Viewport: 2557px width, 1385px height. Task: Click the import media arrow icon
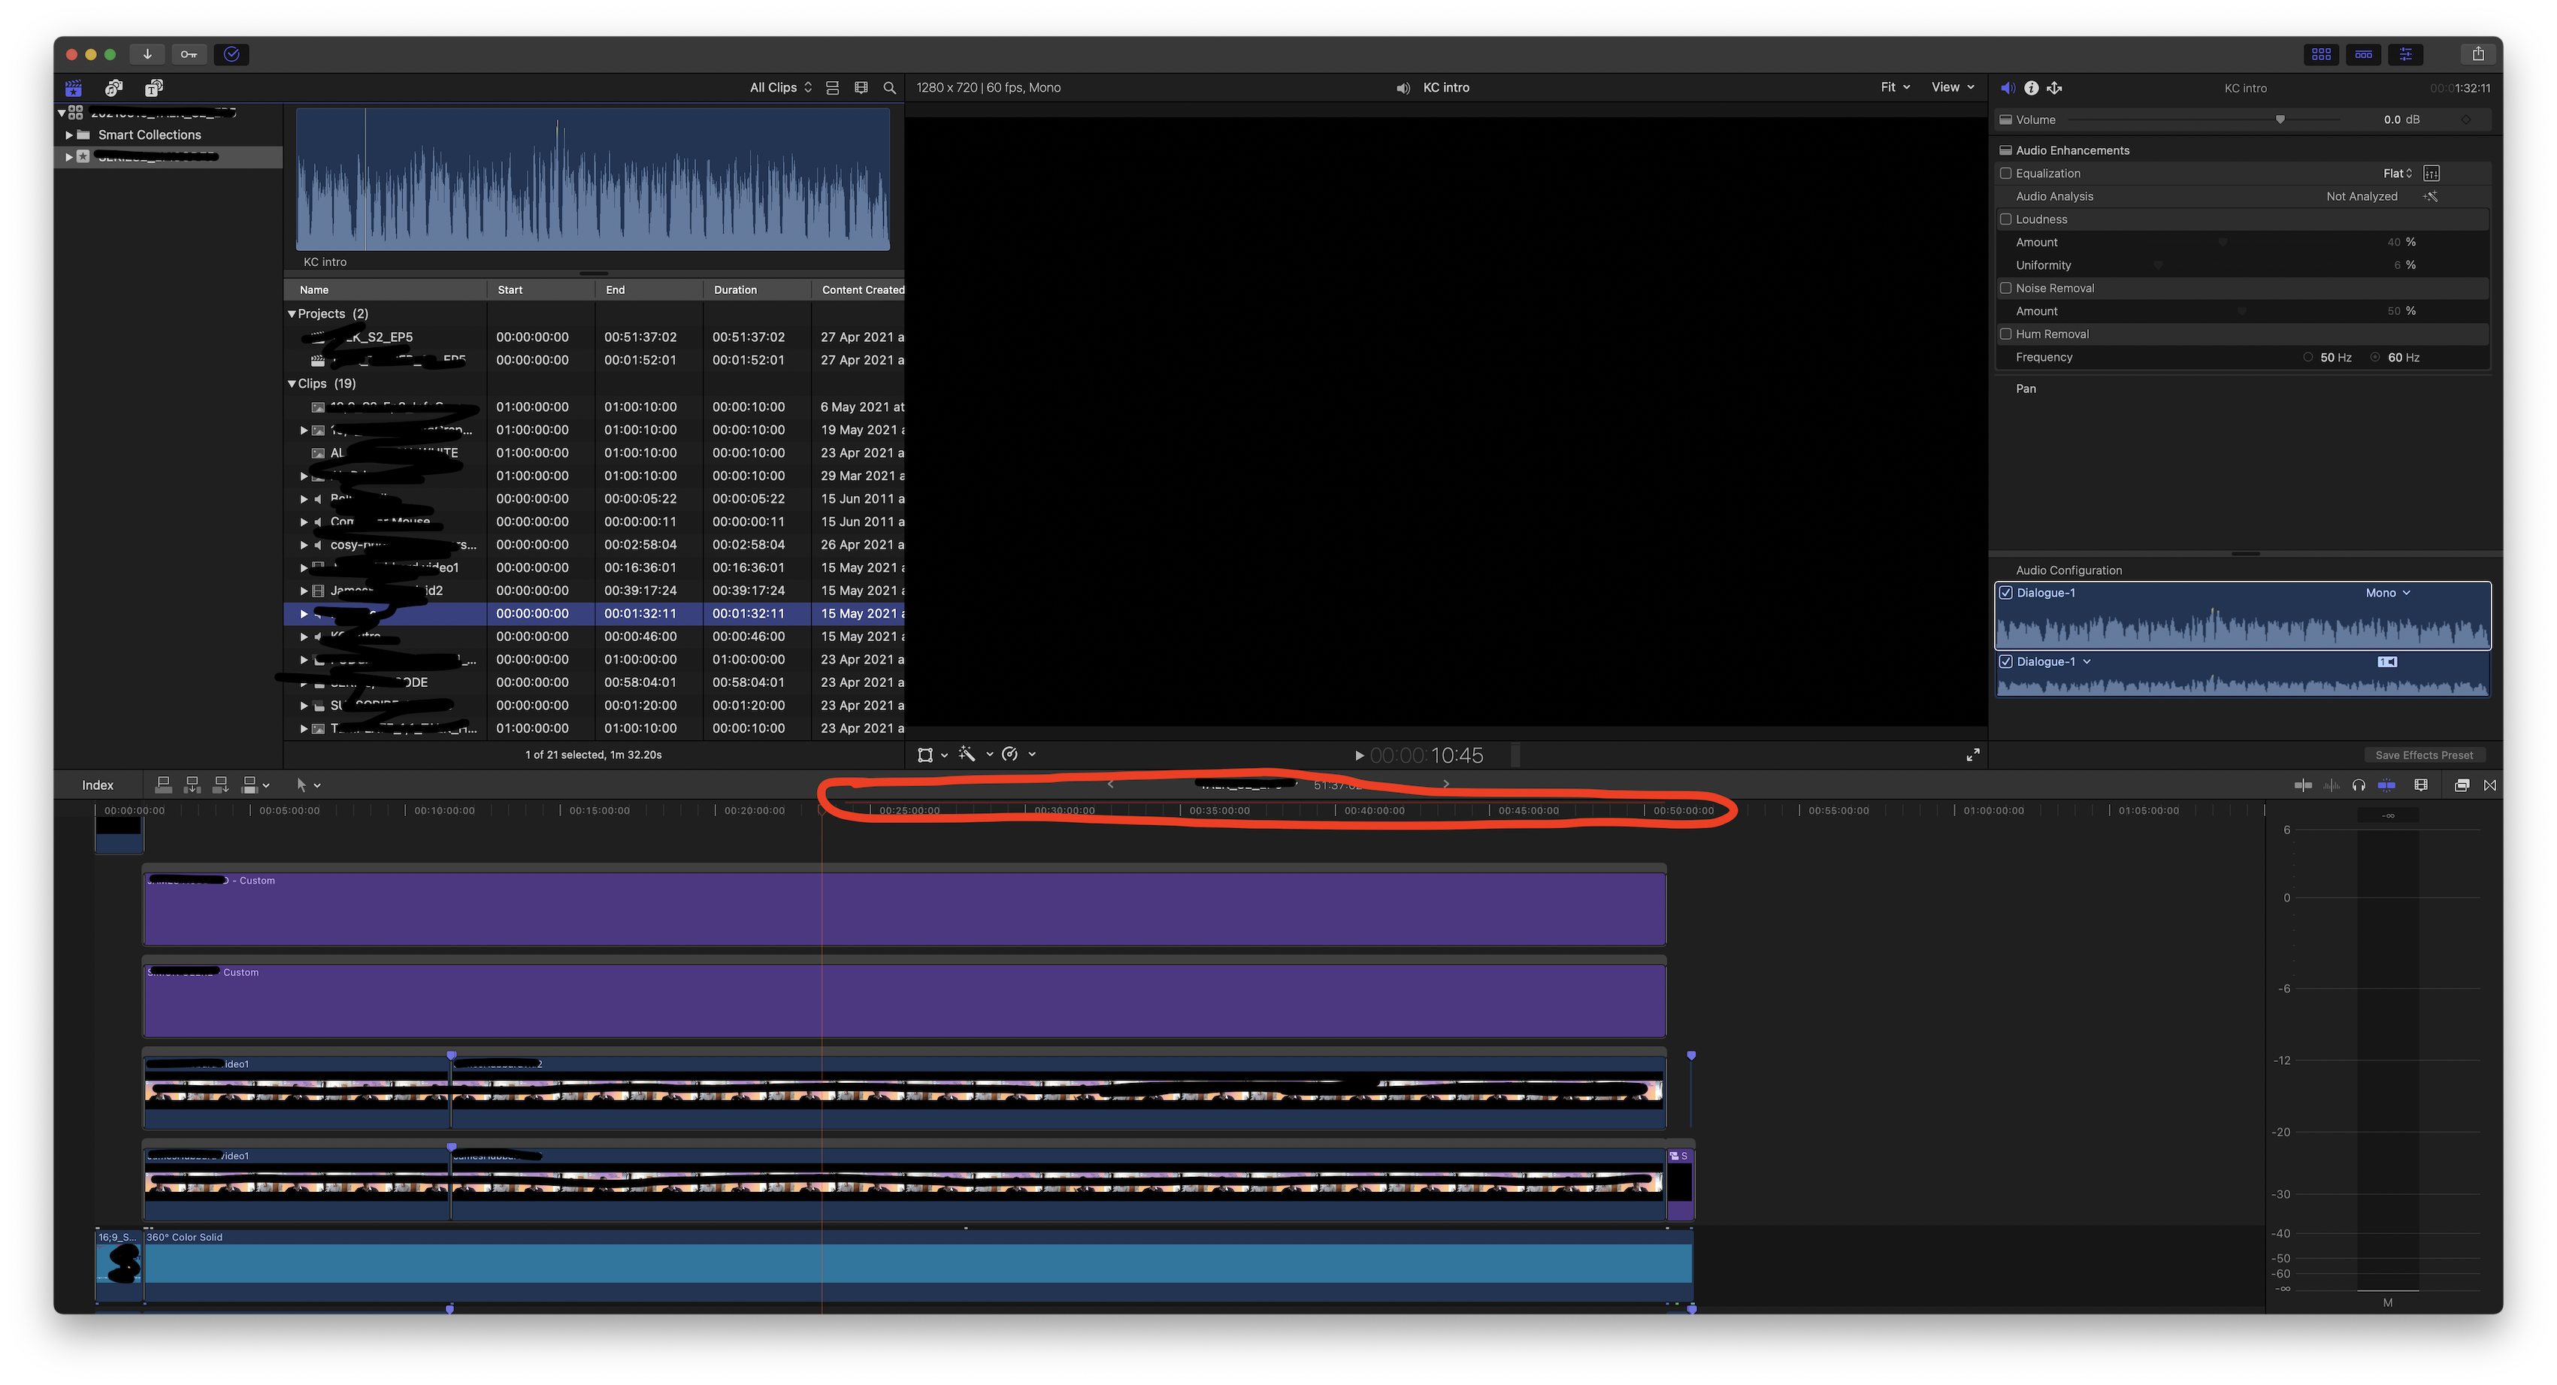tap(147, 55)
